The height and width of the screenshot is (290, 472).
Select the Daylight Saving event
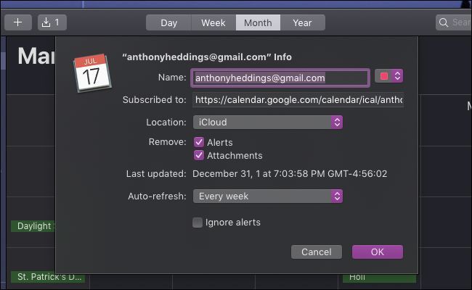[33, 226]
